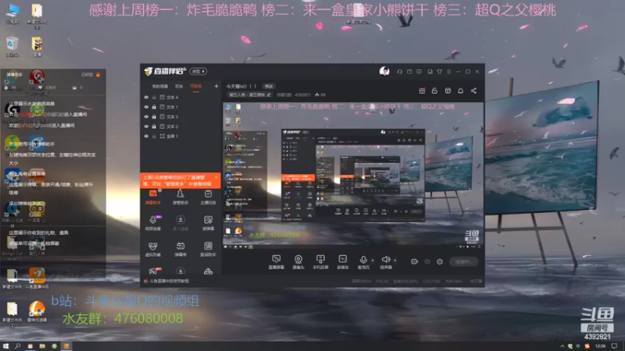Click 修改 button beside stream title
The image size is (625, 351).
(x=269, y=87)
